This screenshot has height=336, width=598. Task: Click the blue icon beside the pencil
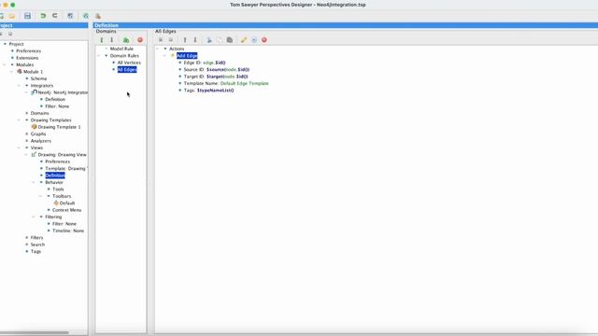point(254,40)
